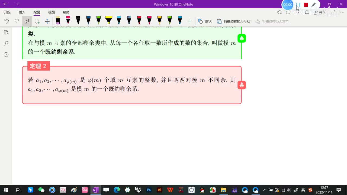347x195 pixels.
Task: Open search from the left sidebar
Action: 6,43
